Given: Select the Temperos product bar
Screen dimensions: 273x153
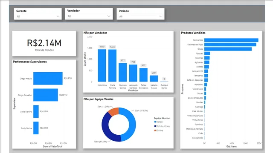Looking at the screenshot, I should [x=206, y=76].
